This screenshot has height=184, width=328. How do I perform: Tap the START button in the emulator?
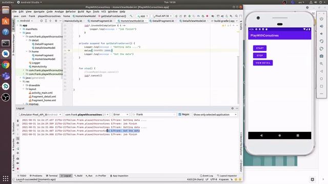coord(260,48)
